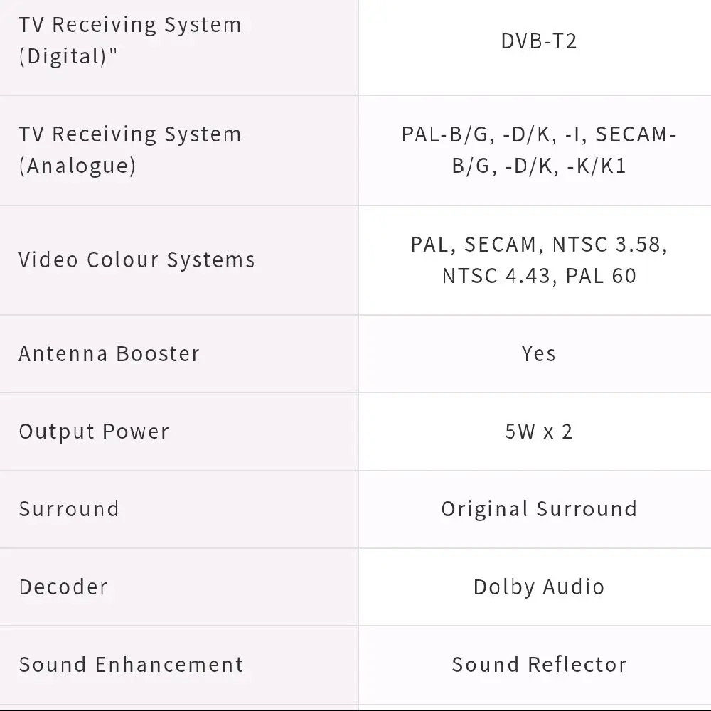The image size is (711, 711).
Task: Select the 'Decoder' row label
Action: click(x=63, y=587)
